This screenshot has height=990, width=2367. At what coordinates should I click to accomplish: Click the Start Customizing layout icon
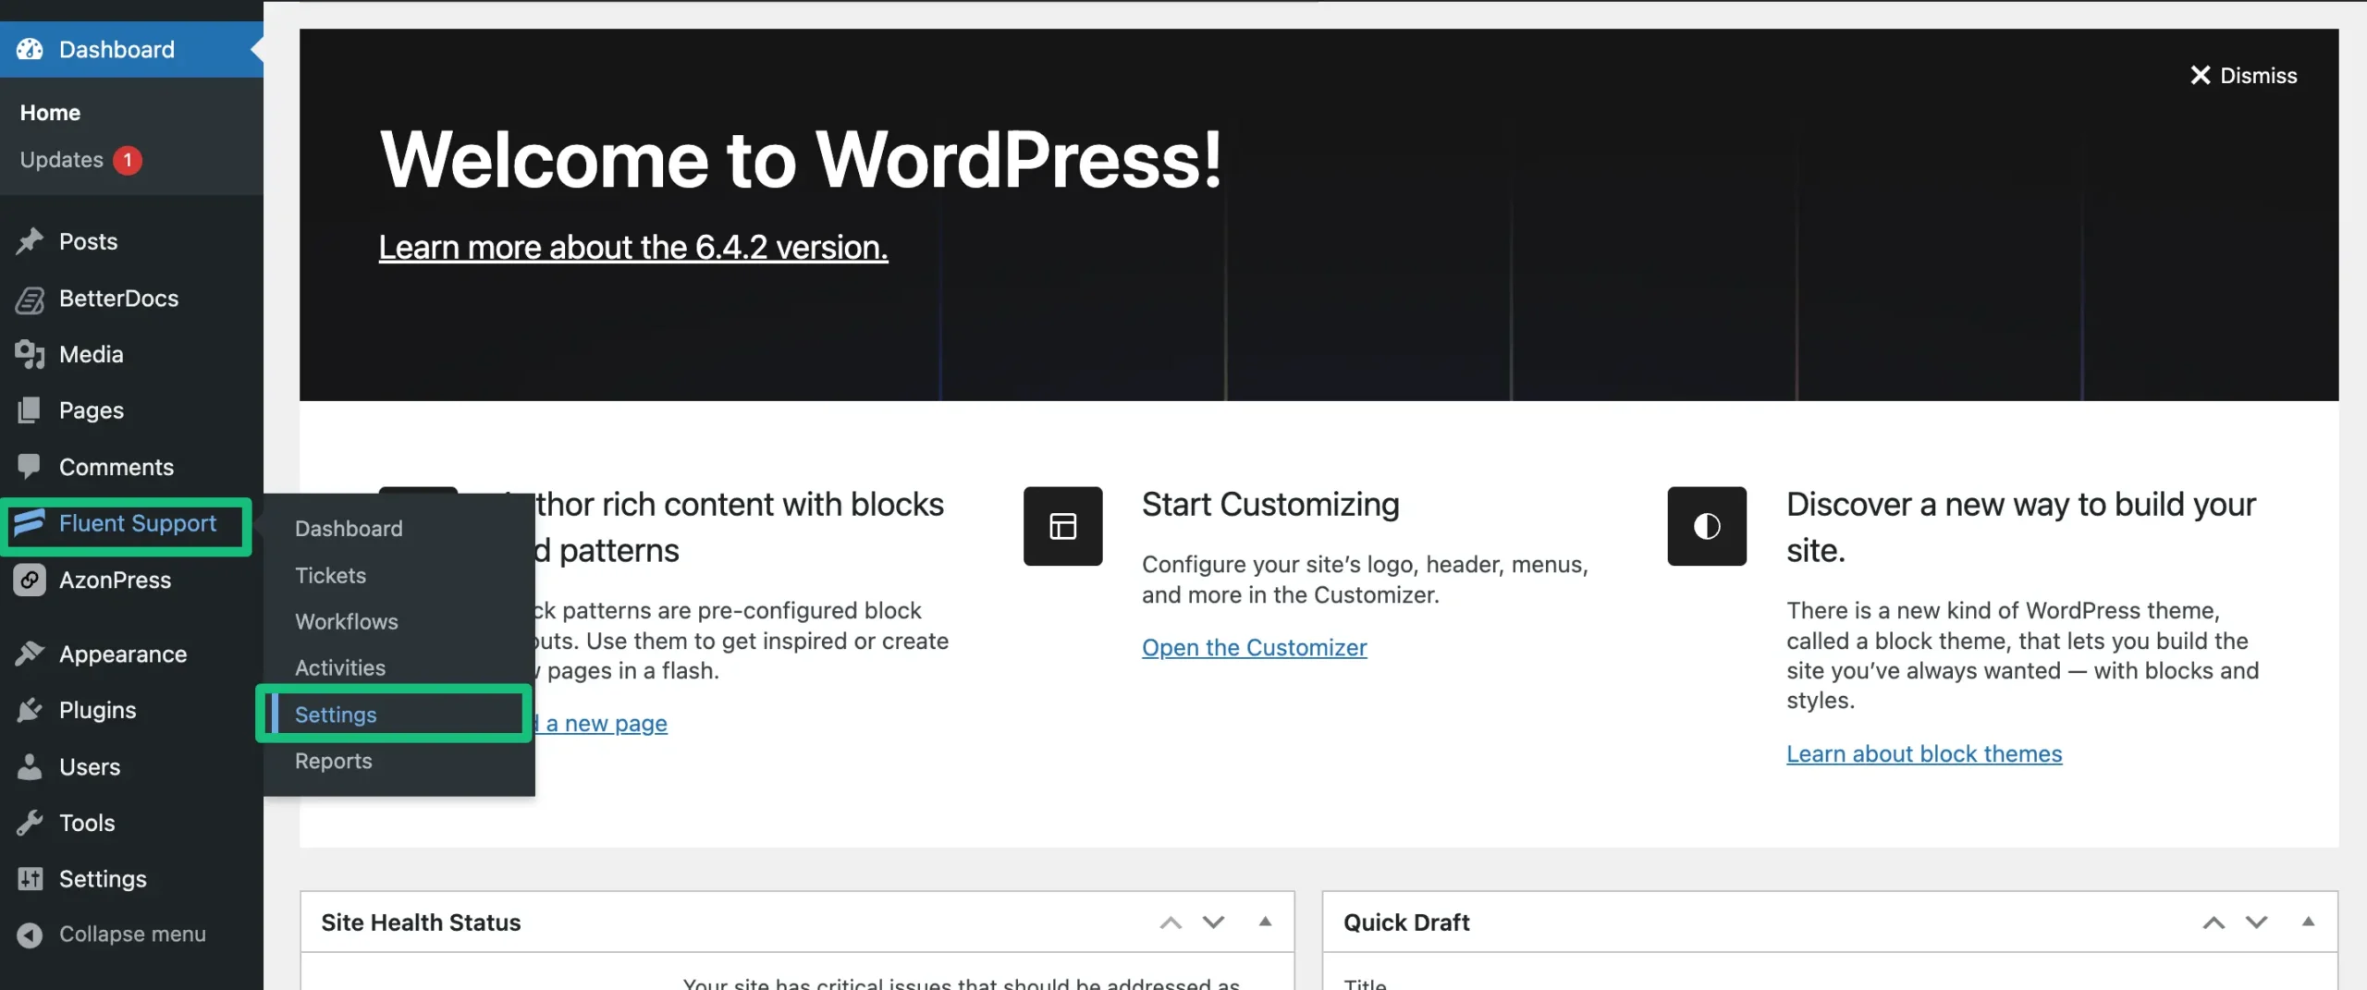coord(1062,526)
